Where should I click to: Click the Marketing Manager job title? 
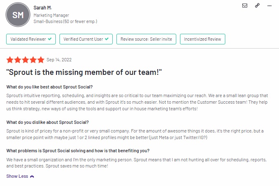pyautogui.click(x=51, y=15)
